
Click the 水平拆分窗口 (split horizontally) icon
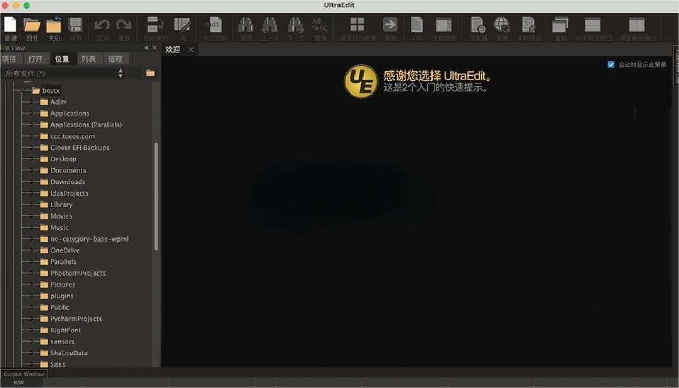(x=593, y=25)
